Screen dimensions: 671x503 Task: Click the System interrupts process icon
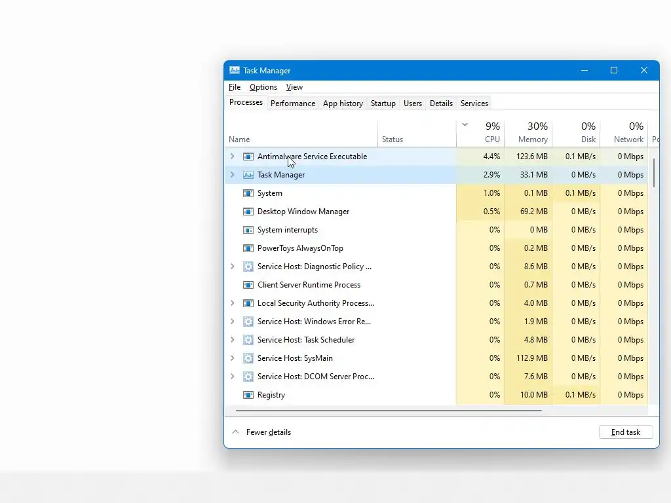point(248,230)
